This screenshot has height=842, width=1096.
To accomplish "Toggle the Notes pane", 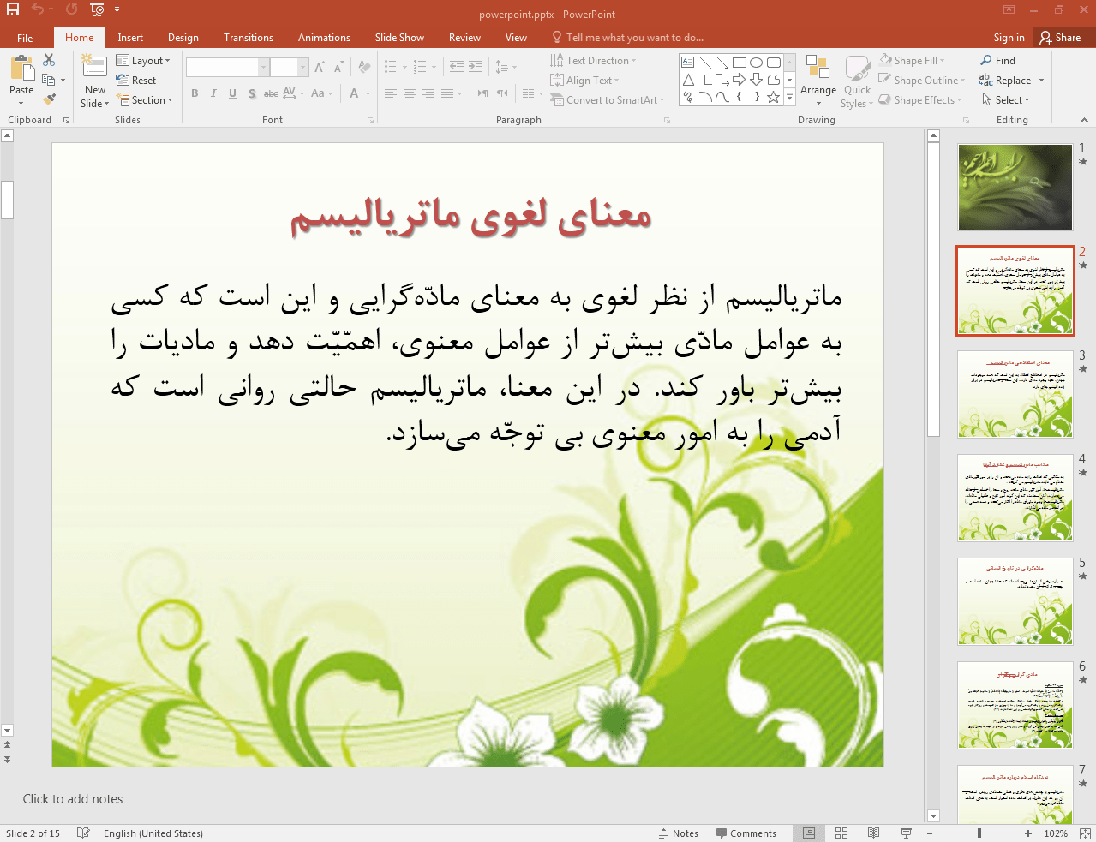I will point(678,833).
